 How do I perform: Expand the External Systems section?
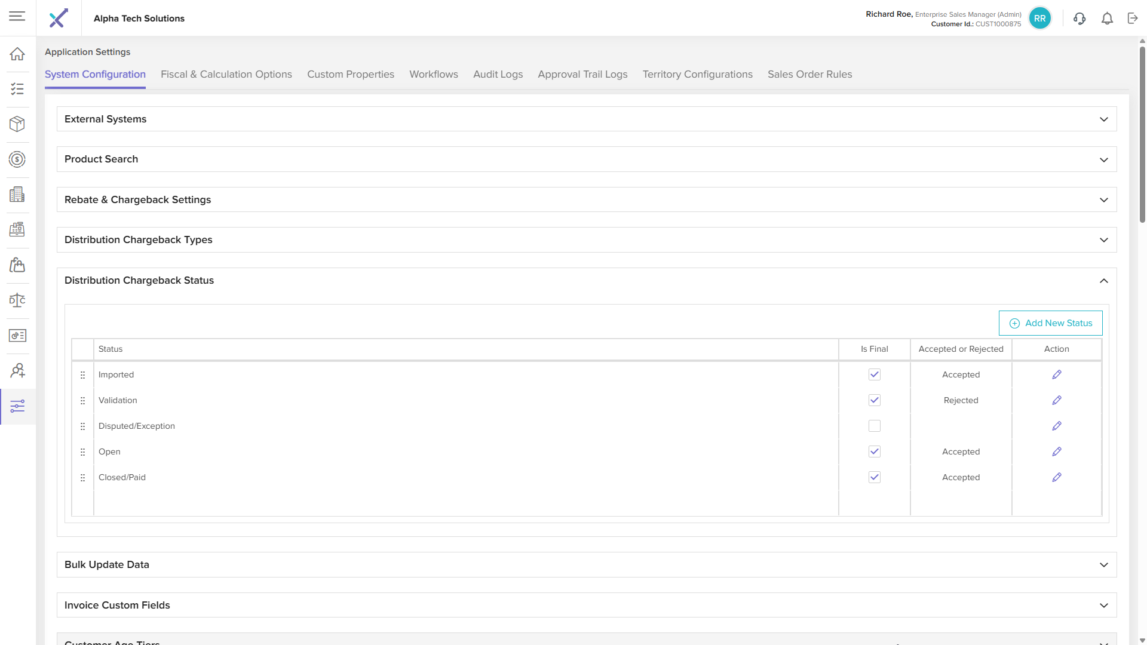pos(1103,119)
